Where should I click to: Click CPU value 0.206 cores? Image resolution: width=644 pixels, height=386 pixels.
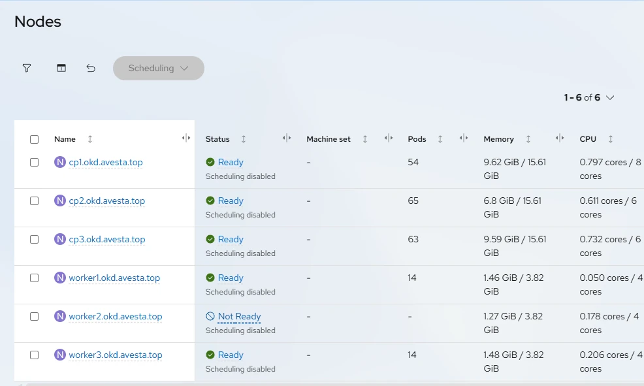[611, 362]
